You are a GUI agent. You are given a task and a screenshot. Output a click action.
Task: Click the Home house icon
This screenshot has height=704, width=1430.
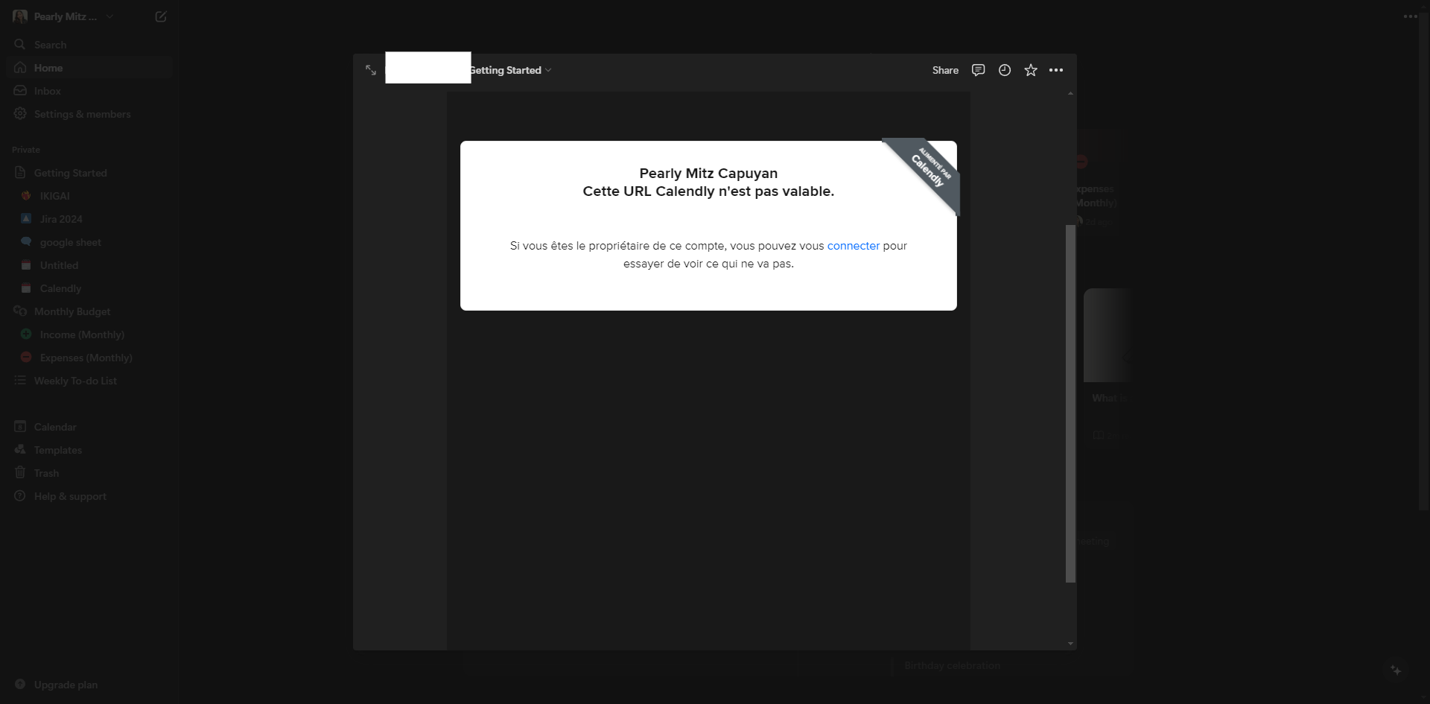tap(20, 67)
